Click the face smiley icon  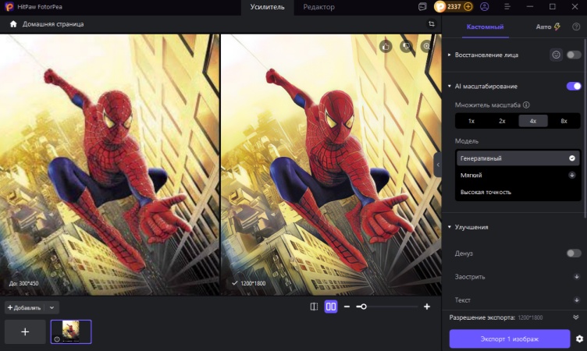[557, 55]
